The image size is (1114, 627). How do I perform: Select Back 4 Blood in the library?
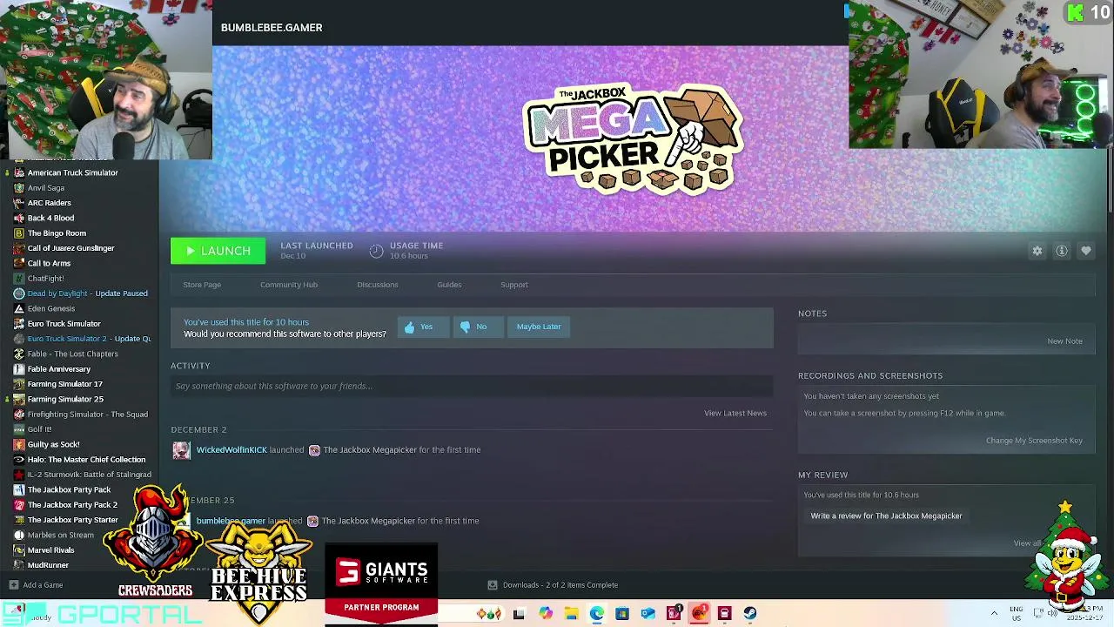point(50,218)
